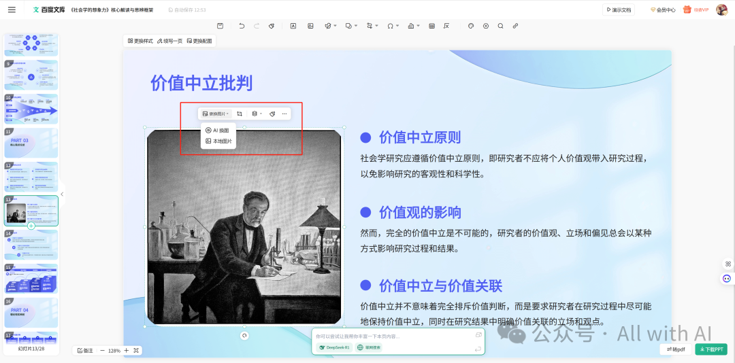Screen dimensions: 735x363
Task: Click 下载PPT download button
Action: tap(711, 349)
